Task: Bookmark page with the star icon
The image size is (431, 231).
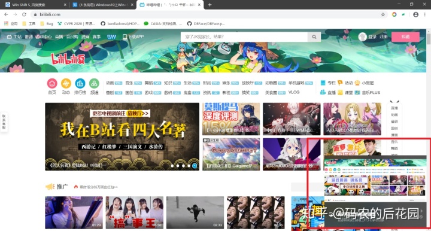Action: [383, 14]
